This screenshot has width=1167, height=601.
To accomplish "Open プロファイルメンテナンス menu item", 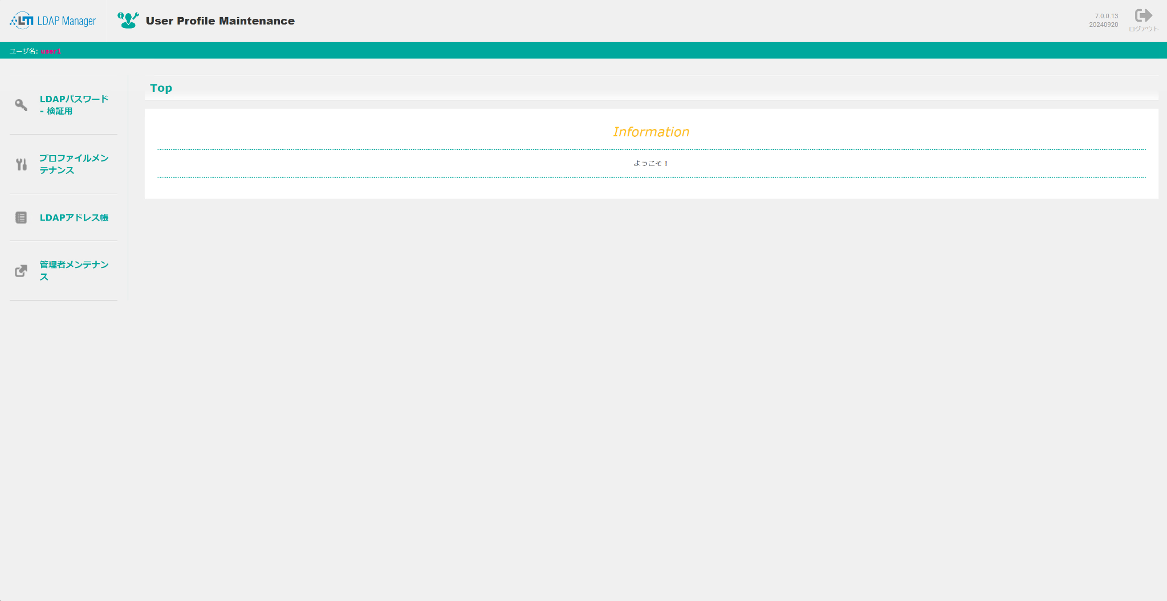I will point(74,164).
